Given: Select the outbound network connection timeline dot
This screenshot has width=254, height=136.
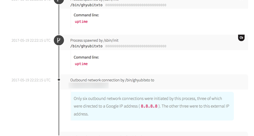Looking at the screenshot, I should [x=59, y=80].
